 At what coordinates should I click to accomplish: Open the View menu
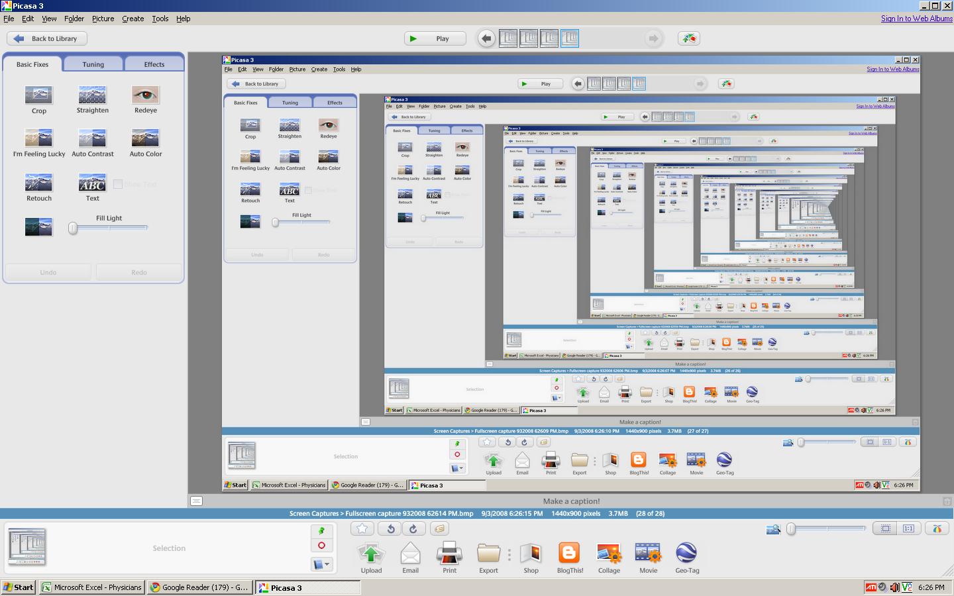(49, 19)
